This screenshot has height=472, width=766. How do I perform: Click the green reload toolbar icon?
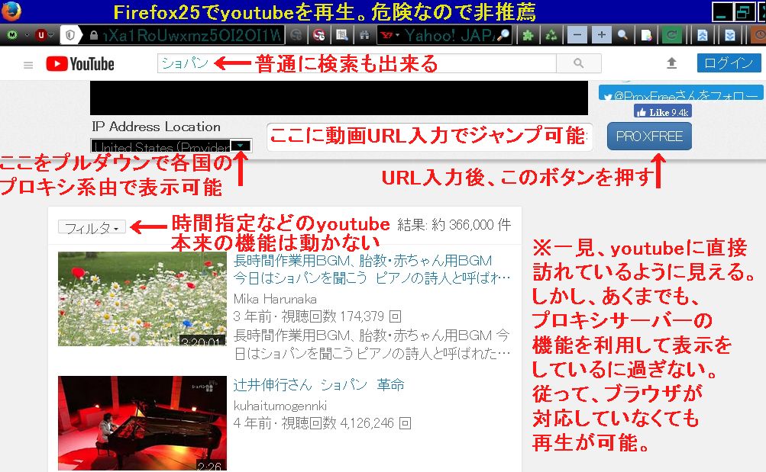click(x=672, y=35)
